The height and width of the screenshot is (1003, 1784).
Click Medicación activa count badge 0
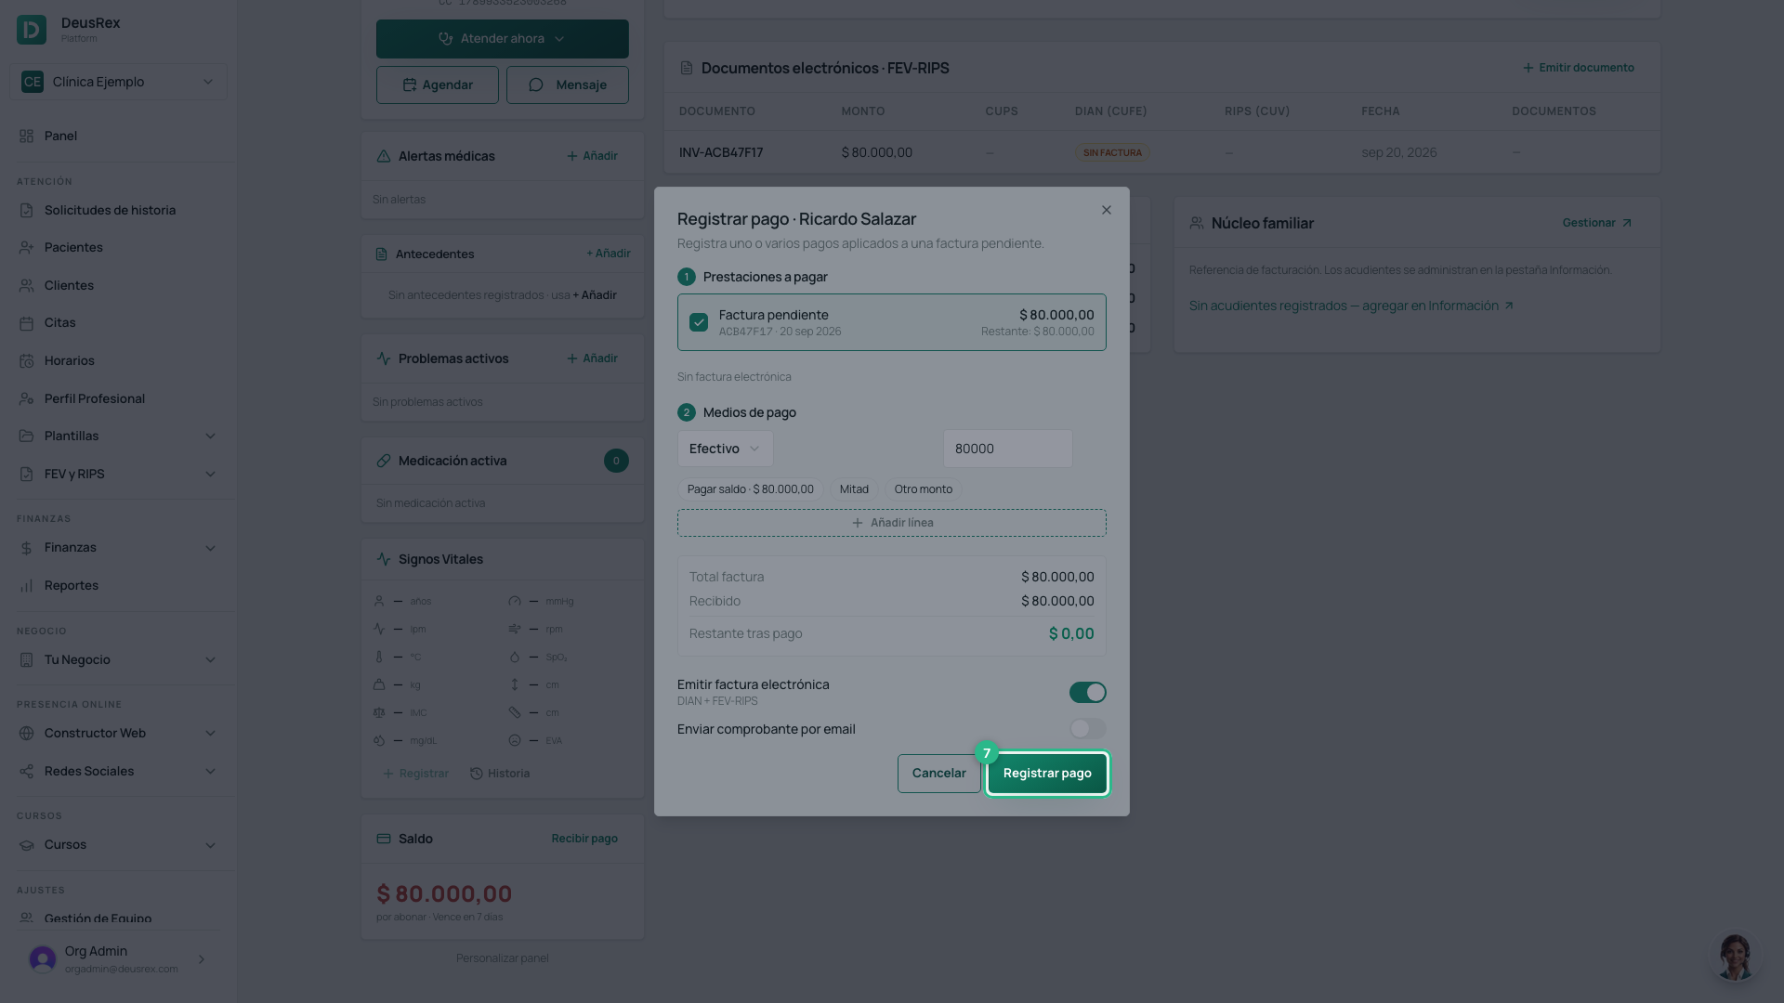point(616,461)
